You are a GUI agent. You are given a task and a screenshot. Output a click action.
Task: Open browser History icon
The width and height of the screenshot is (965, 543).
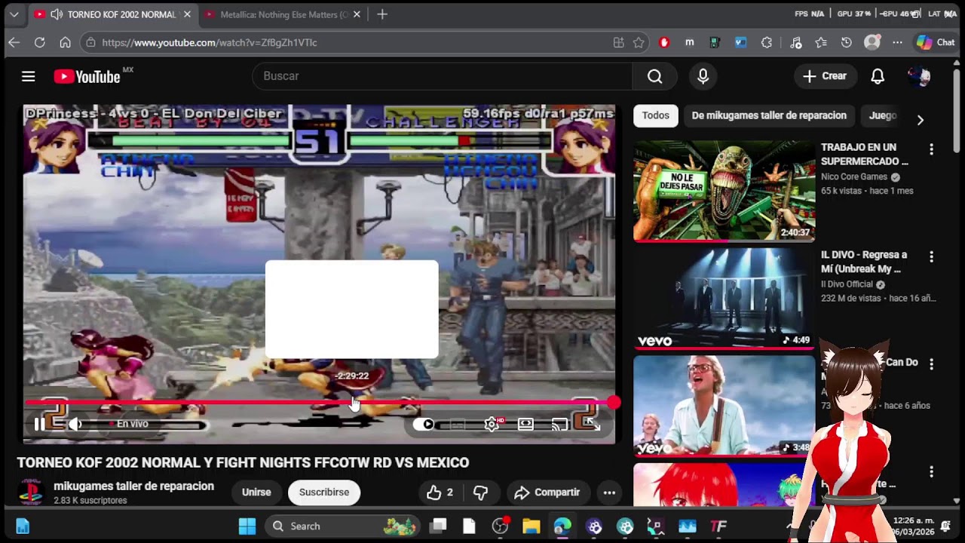click(847, 43)
